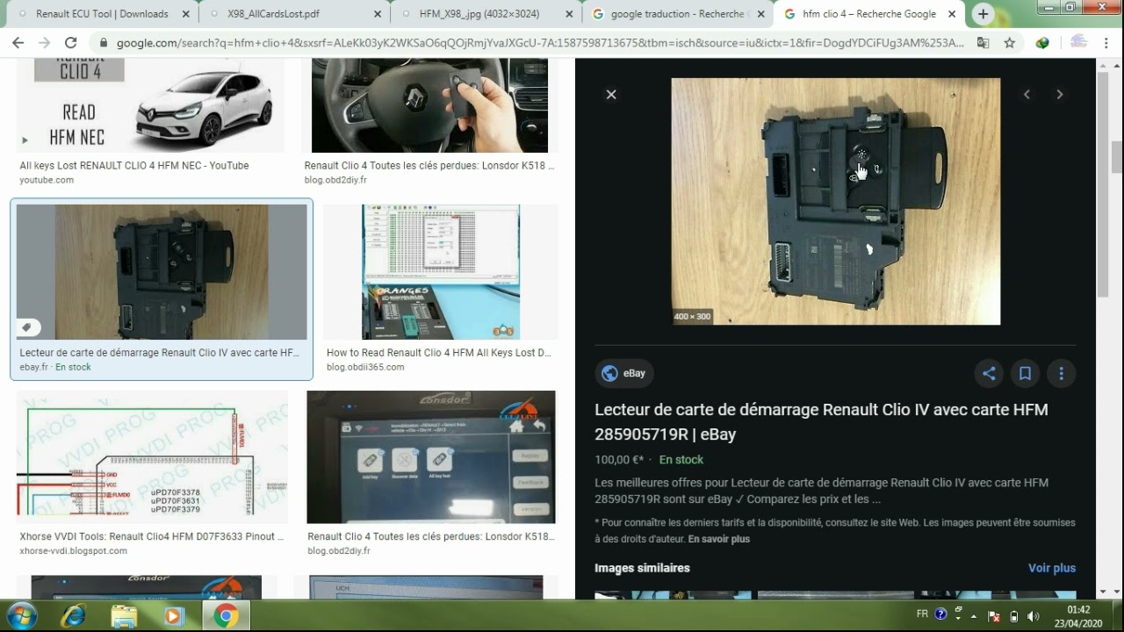Click the 100,00 € price text
The image size is (1124, 632).
click(619, 459)
